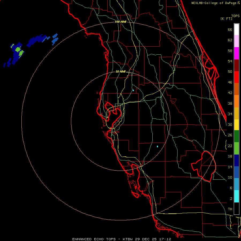The width and height of the screenshot is (241, 241).
Task: Click the 18 legend value
Action: point(230,156)
